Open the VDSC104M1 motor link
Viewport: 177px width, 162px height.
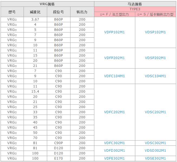(155, 76)
